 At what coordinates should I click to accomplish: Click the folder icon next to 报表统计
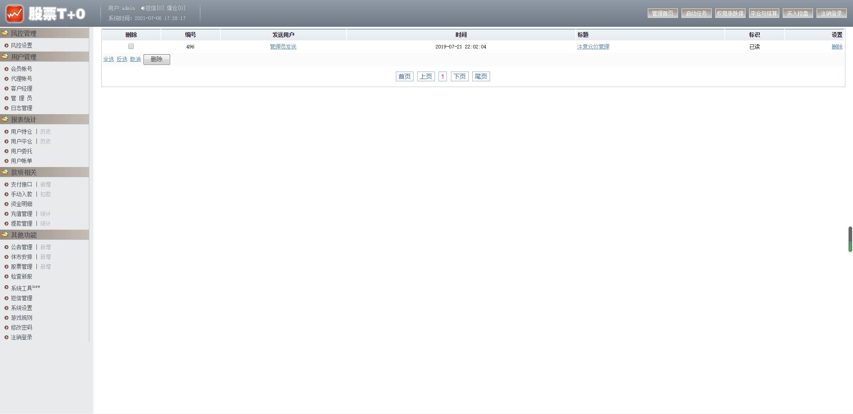click(5, 119)
